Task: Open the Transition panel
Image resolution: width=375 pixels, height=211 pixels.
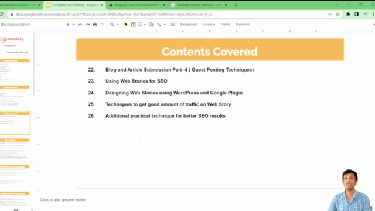Action: (242, 25)
